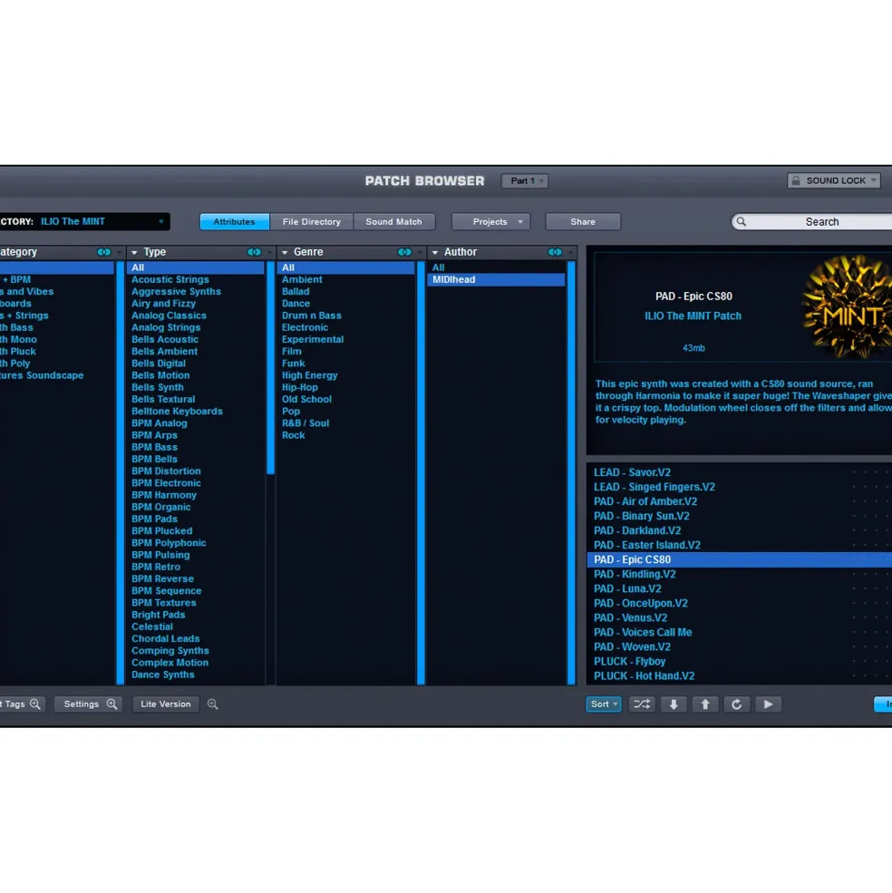The width and height of the screenshot is (892, 893).
Task: Select All in the Author column
Action: click(438, 267)
